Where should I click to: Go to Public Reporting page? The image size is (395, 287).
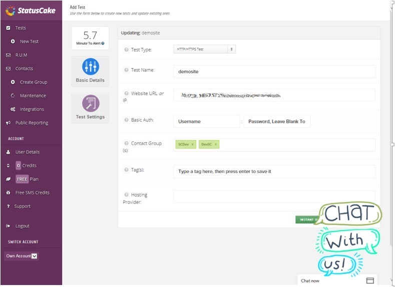32,122
